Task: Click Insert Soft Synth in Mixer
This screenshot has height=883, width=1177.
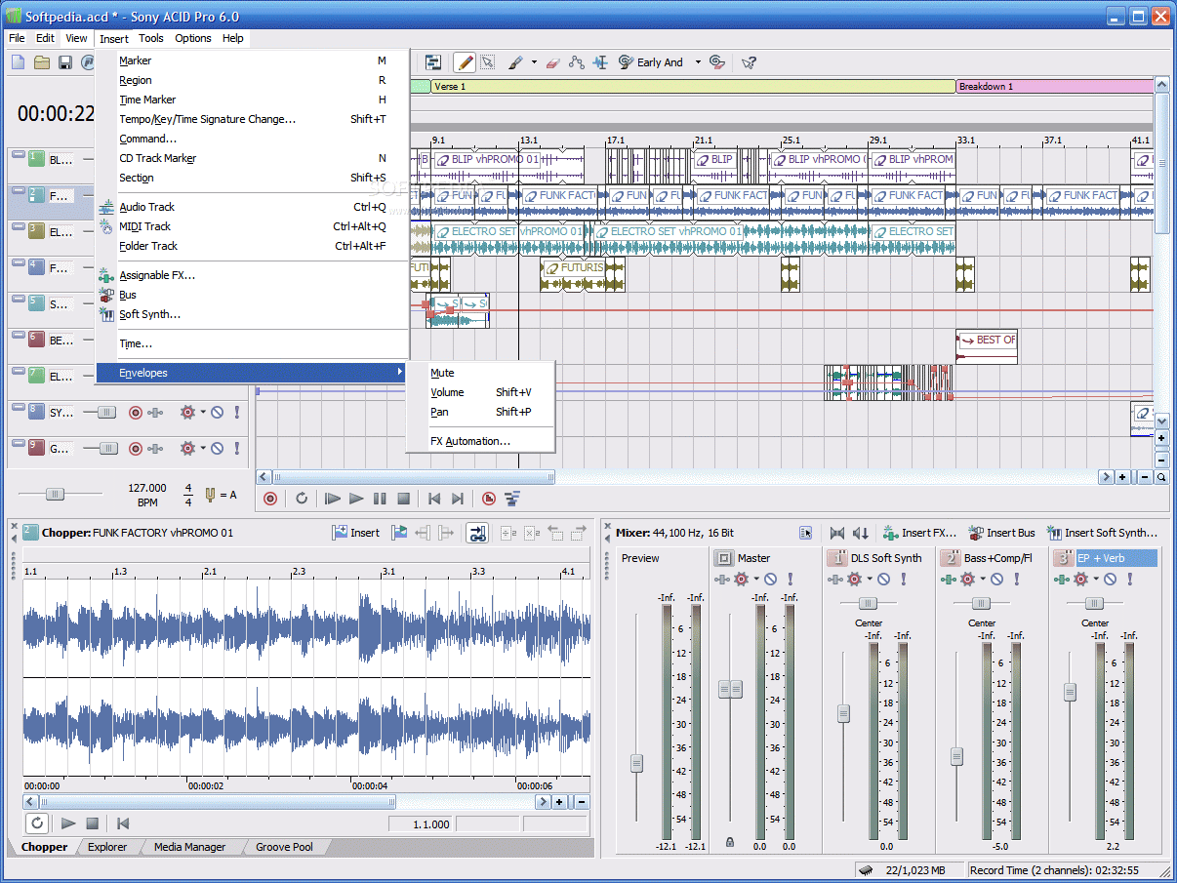Action: [x=1102, y=533]
